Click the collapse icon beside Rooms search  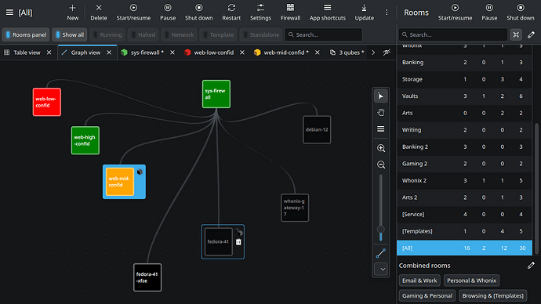point(516,34)
